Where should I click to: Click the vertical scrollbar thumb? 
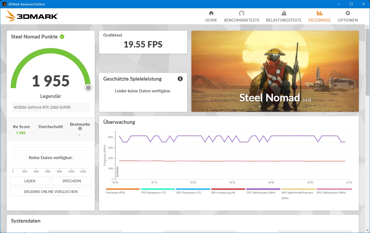pos(368,62)
